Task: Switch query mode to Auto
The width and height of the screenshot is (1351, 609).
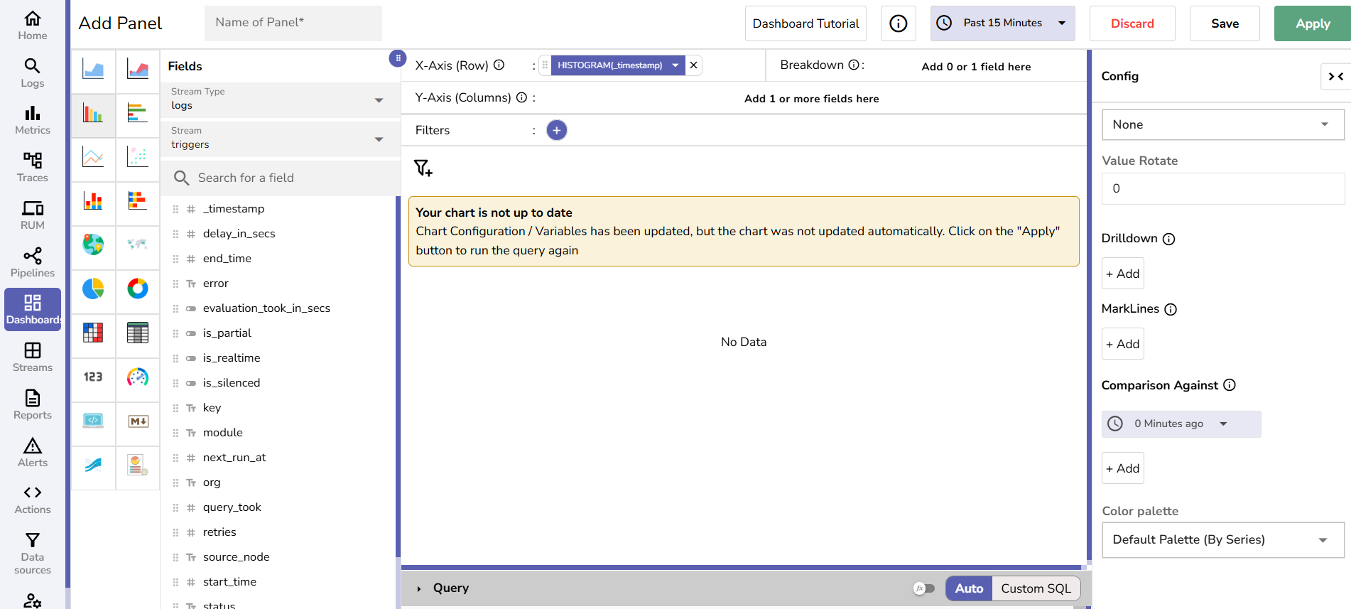Action: (x=969, y=588)
